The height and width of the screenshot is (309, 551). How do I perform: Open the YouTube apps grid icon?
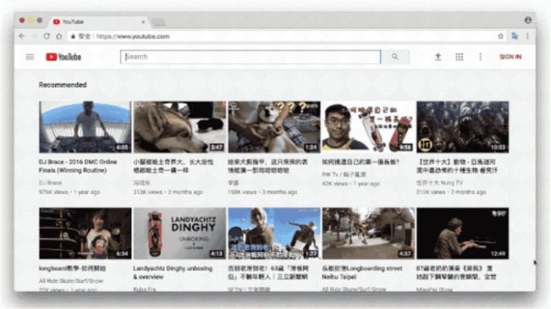(x=459, y=57)
